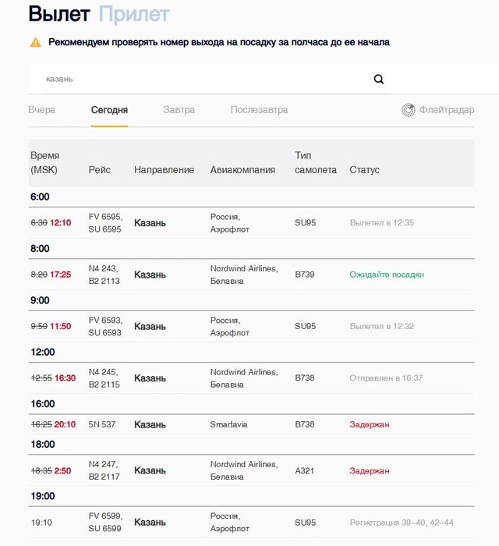Click delayed time 12:10
499x546 pixels.
[x=61, y=223]
